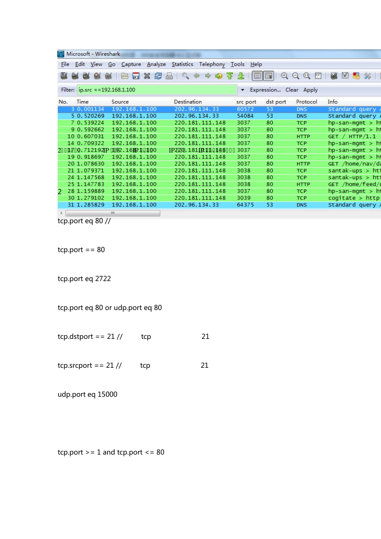This screenshot has height=539, width=381.
Task: Open the Telephony menu
Action: coord(212,64)
